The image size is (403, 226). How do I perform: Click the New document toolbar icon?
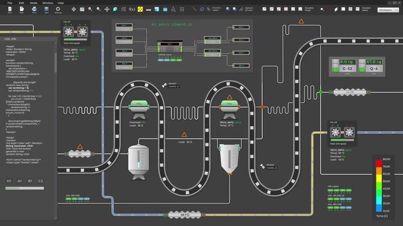(10, 10)
